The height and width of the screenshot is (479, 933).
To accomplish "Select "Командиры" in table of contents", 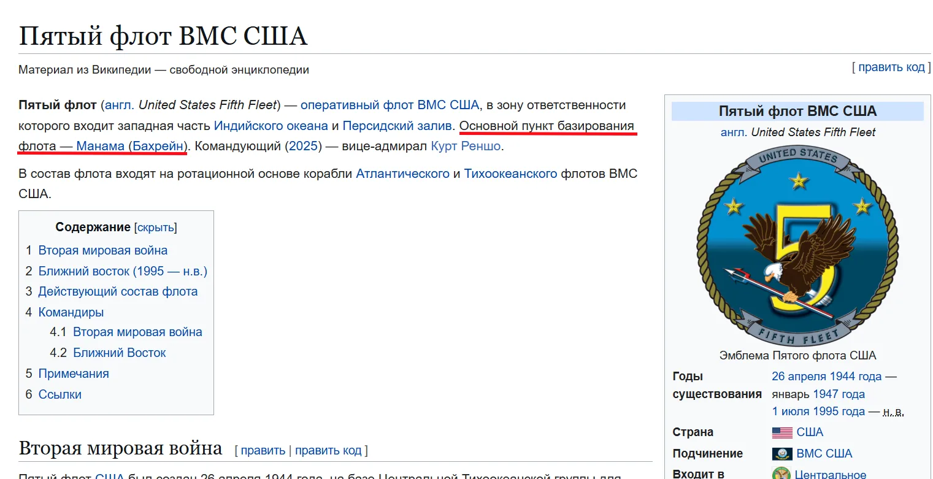I will tap(71, 312).
